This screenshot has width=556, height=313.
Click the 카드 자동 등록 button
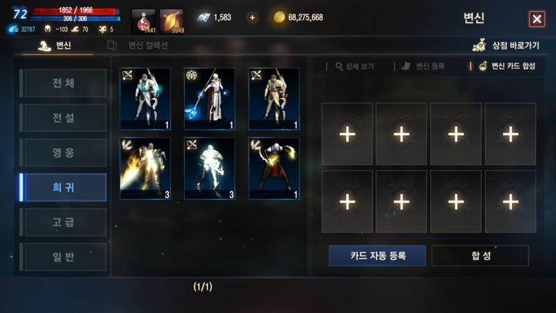377,255
